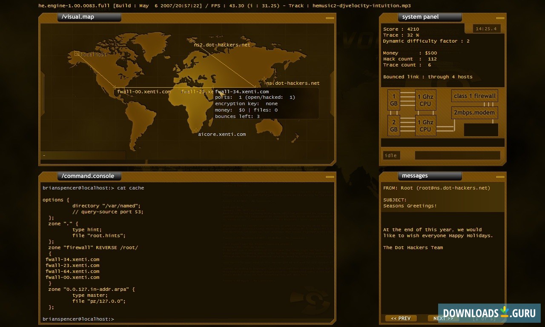Screen dimensions: 545x327
Task: Focus the bottom console command prompt
Action: pyautogui.click(x=78, y=319)
